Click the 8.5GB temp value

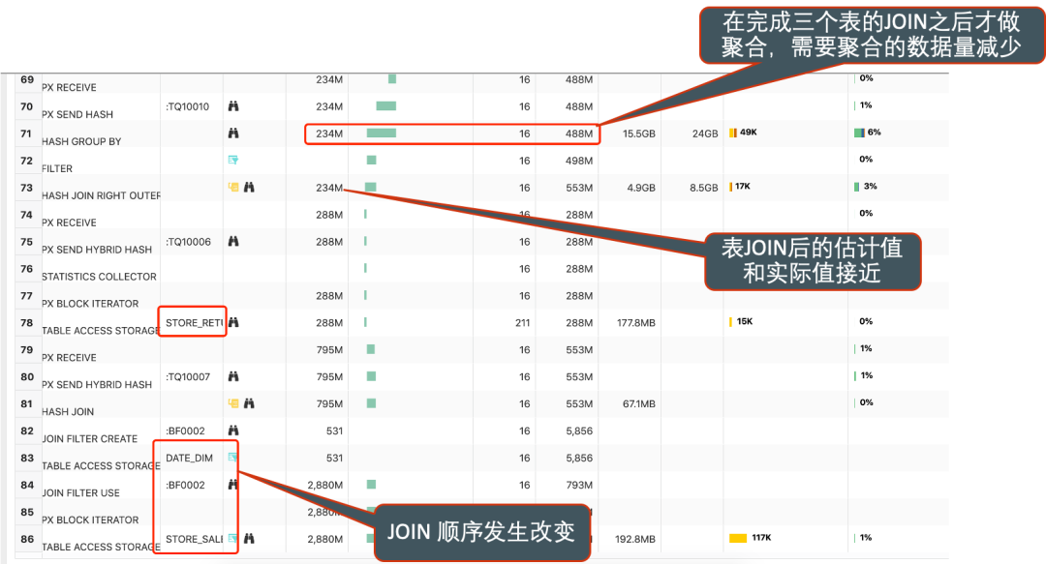[704, 188]
